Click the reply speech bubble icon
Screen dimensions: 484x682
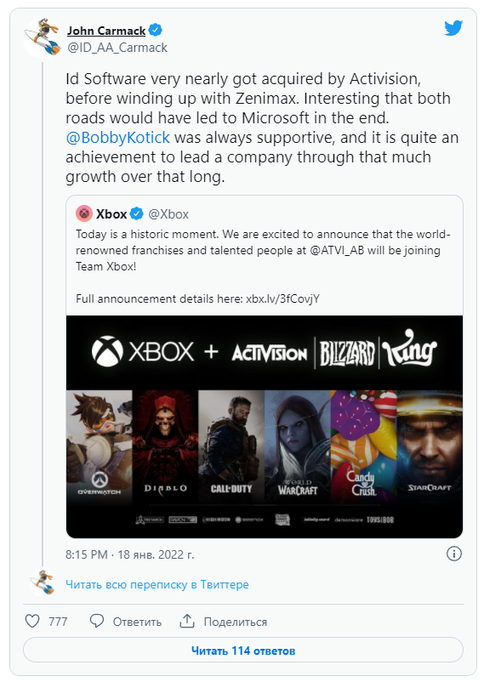click(x=97, y=621)
